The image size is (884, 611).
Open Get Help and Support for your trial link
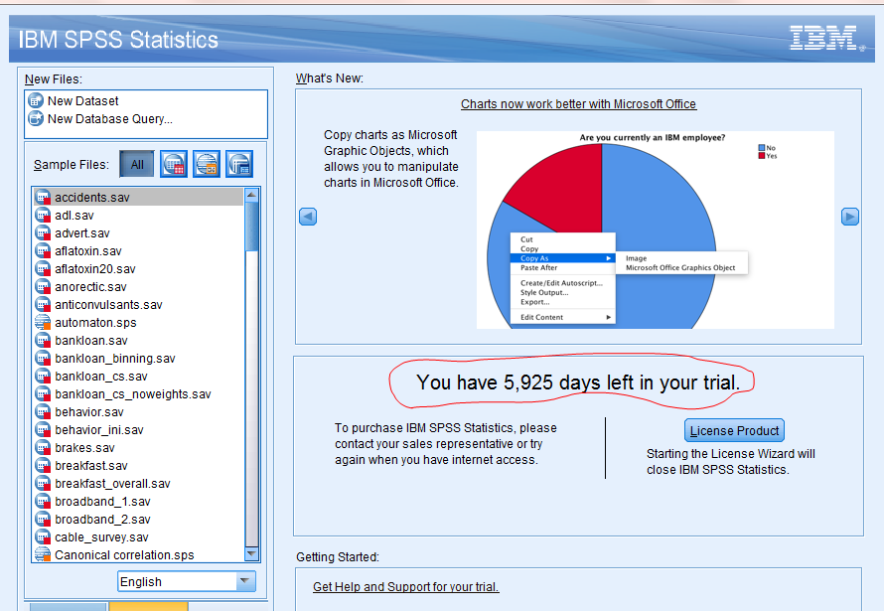click(x=406, y=587)
